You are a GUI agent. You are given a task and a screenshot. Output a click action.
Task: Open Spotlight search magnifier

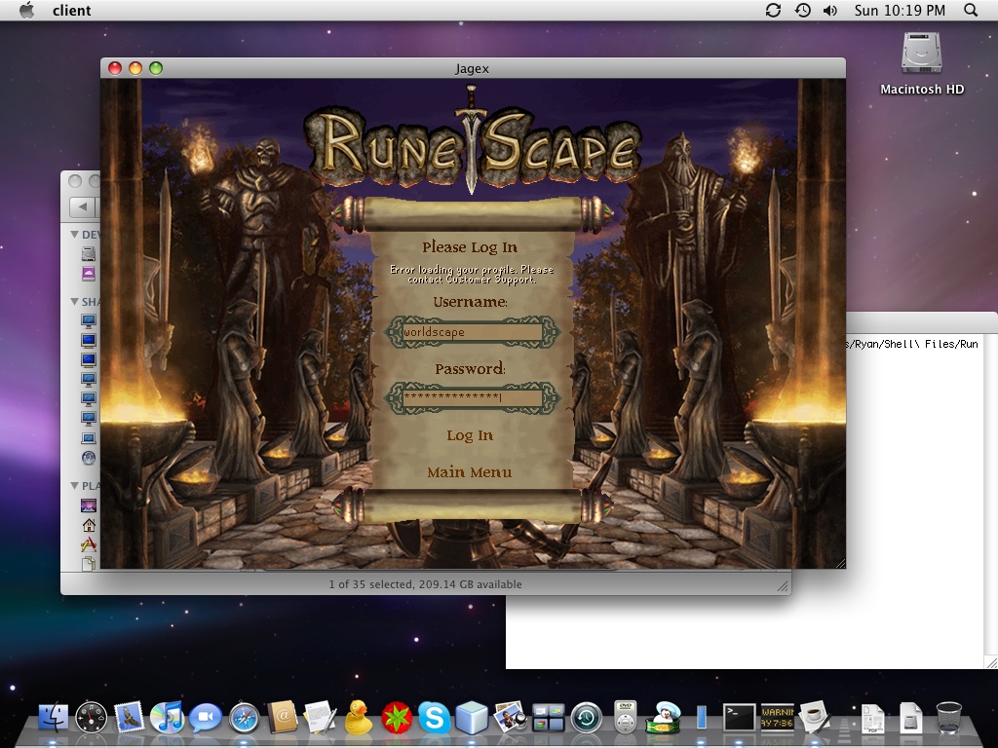pyautogui.click(x=971, y=10)
